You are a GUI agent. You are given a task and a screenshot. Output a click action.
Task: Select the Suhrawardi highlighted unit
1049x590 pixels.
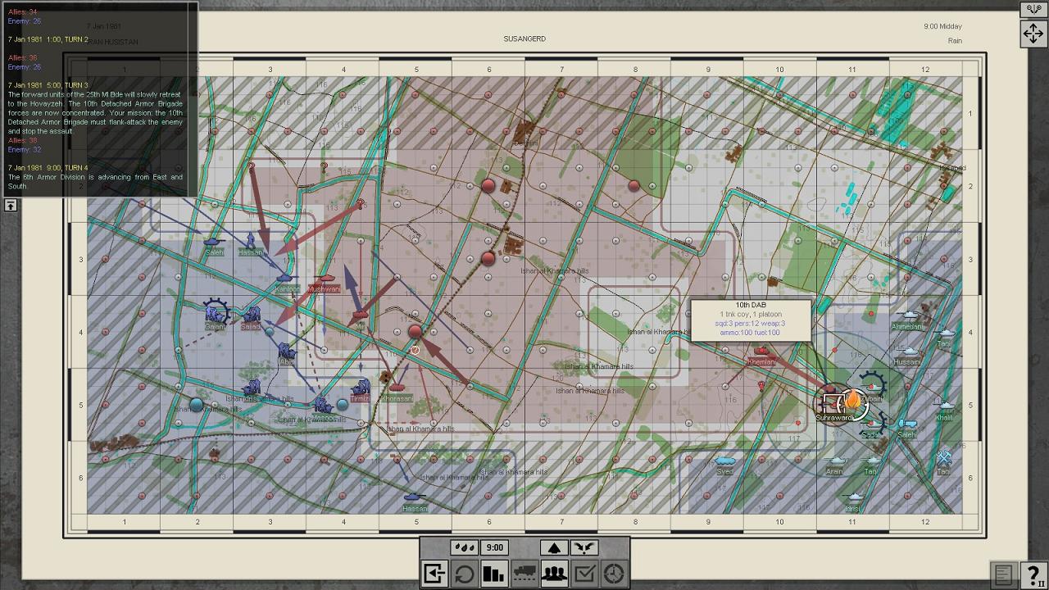tap(833, 403)
